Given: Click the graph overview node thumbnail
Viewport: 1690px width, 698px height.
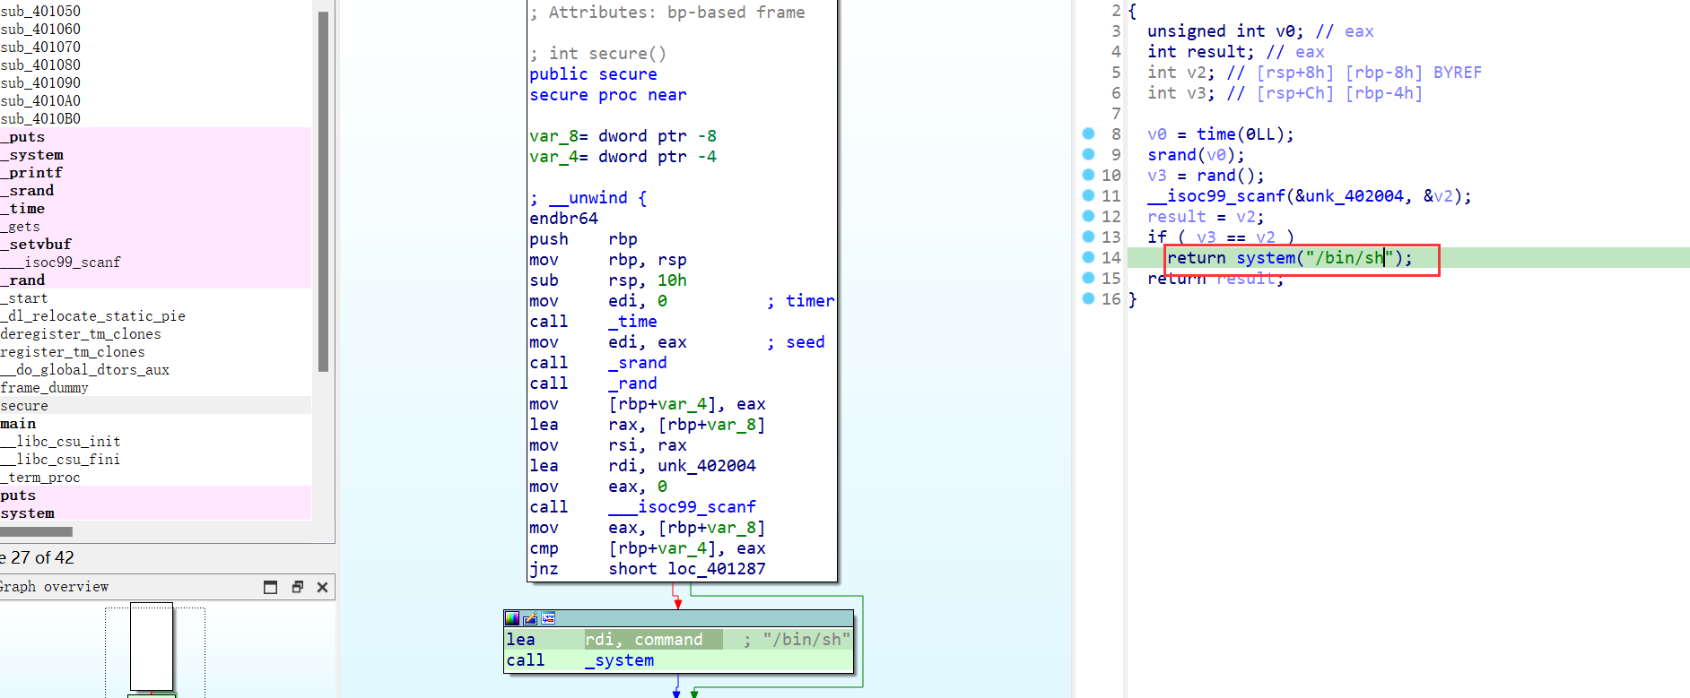Looking at the screenshot, I should [152, 646].
